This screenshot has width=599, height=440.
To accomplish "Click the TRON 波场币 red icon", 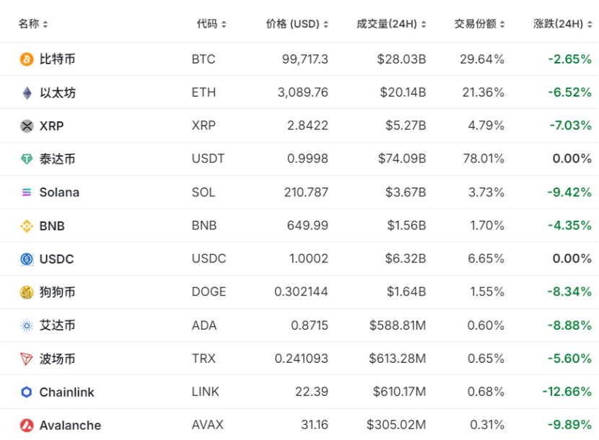I will pos(27,358).
